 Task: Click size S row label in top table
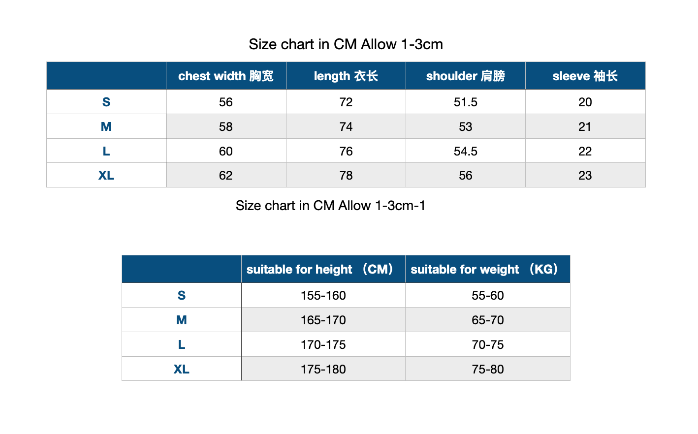click(x=106, y=102)
